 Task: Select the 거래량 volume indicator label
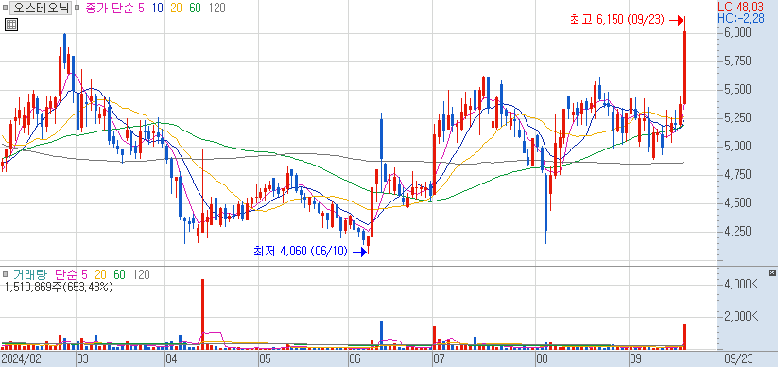[31, 274]
